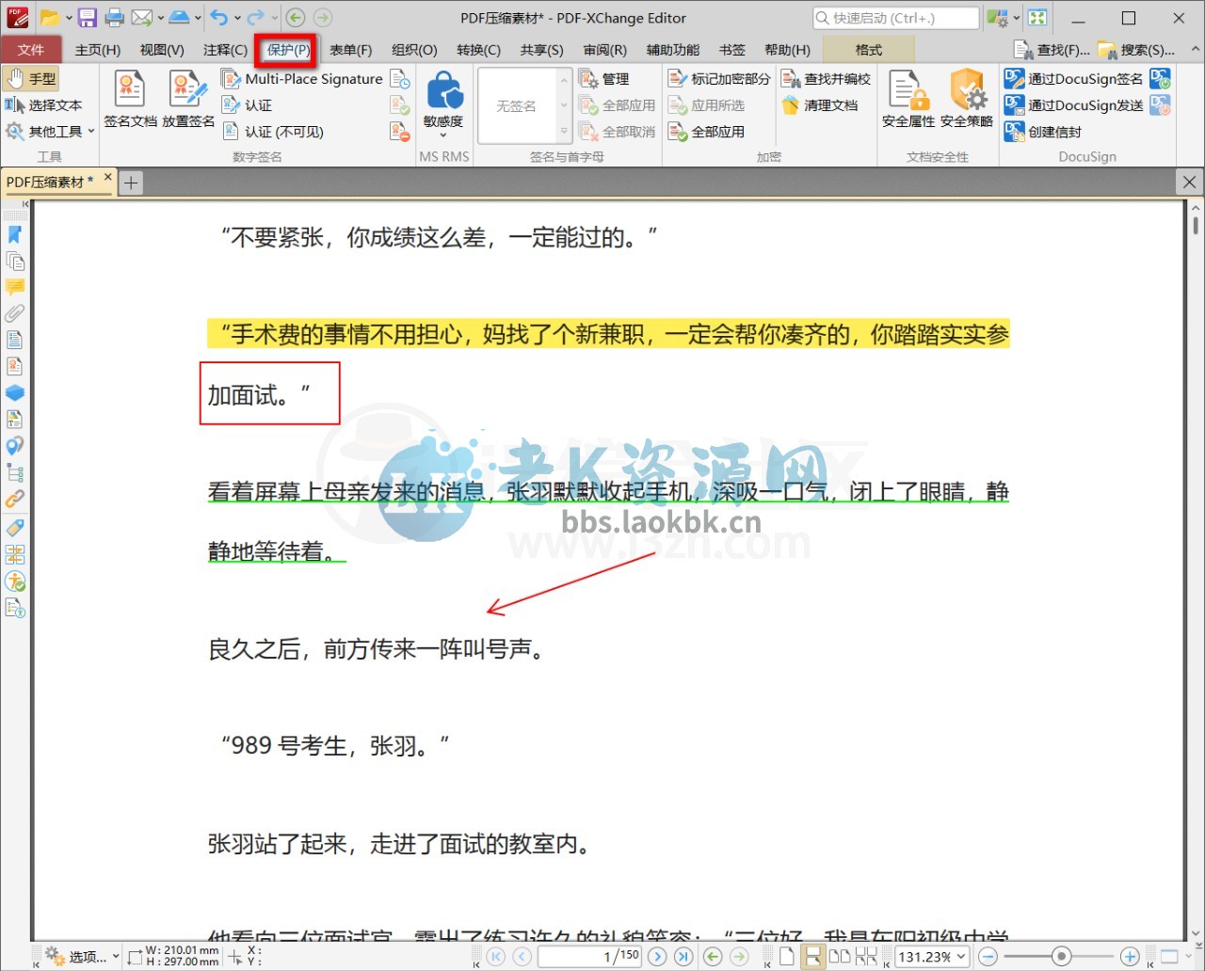
Task: Open the Bookmarks panel in sidebar
Action: click(x=15, y=234)
